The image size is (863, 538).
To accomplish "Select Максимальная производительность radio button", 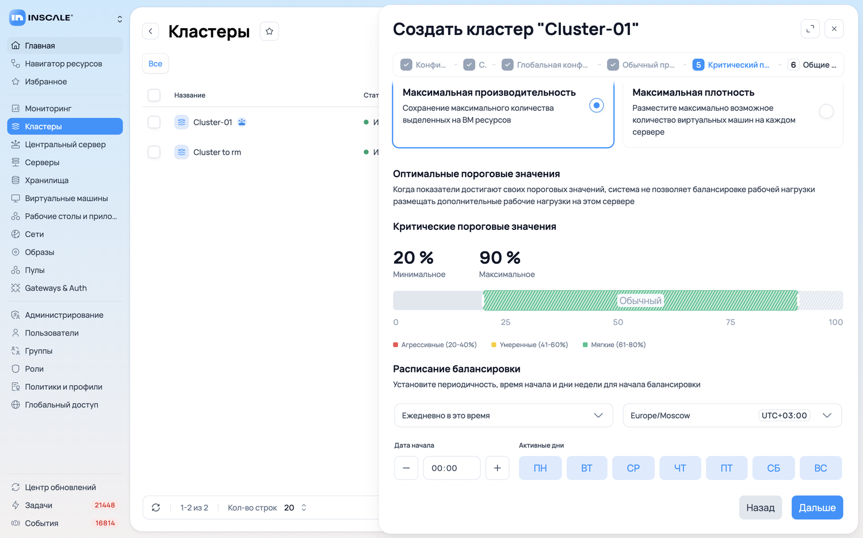I will 597,105.
